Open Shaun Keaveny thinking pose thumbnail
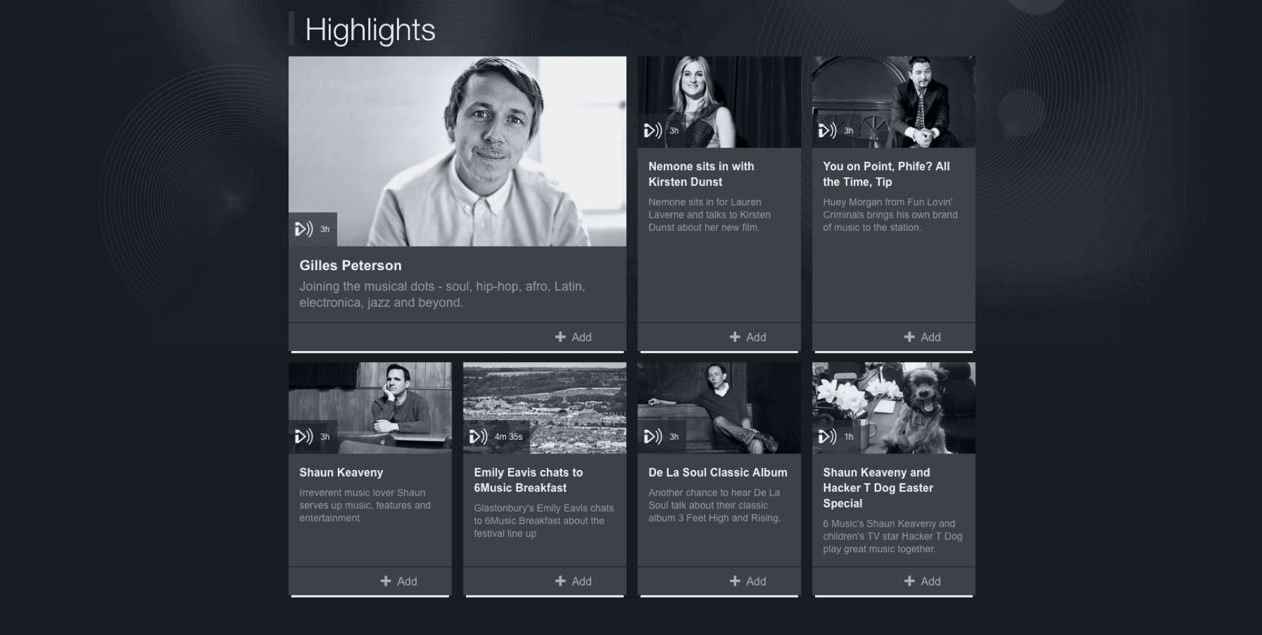The height and width of the screenshot is (635, 1262). pos(370,408)
